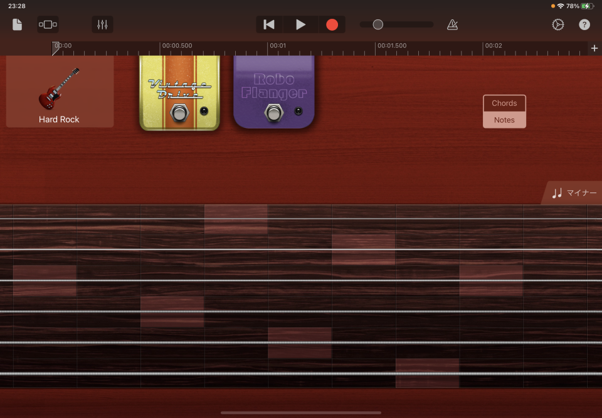Viewport: 602px width, 418px height.
Task: Switch to tracks view button
Action: coord(48,25)
